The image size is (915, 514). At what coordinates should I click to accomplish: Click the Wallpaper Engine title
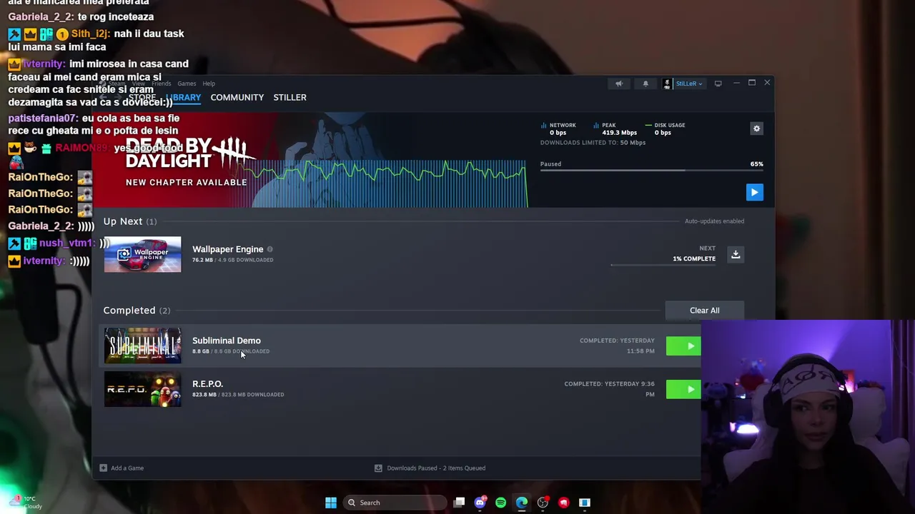click(227, 249)
